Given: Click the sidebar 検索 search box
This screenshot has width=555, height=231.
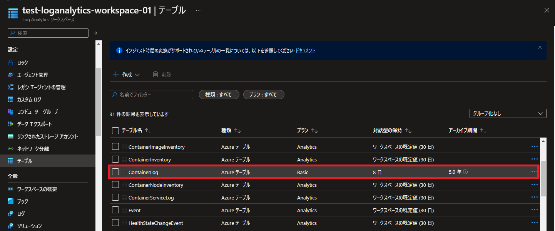Looking at the screenshot, I should pyautogui.click(x=48, y=33).
